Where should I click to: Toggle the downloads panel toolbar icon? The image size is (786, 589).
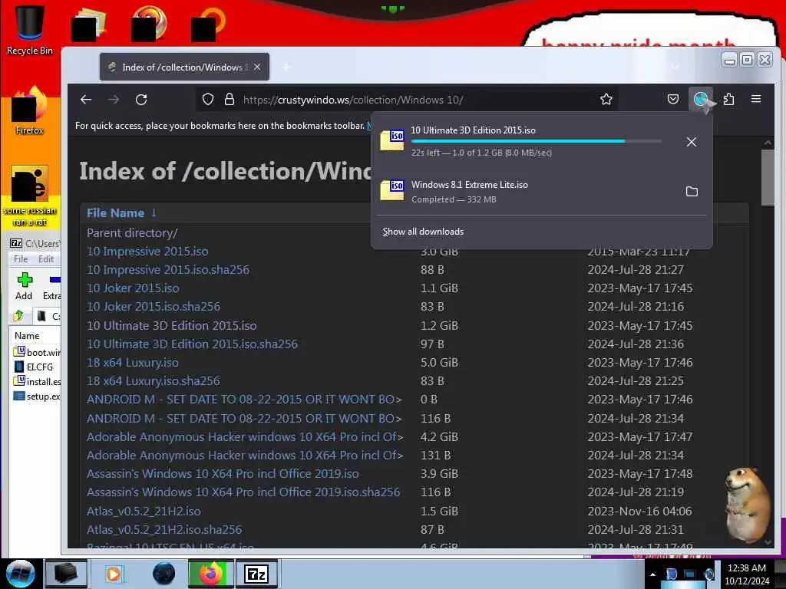(x=702, y=99)
